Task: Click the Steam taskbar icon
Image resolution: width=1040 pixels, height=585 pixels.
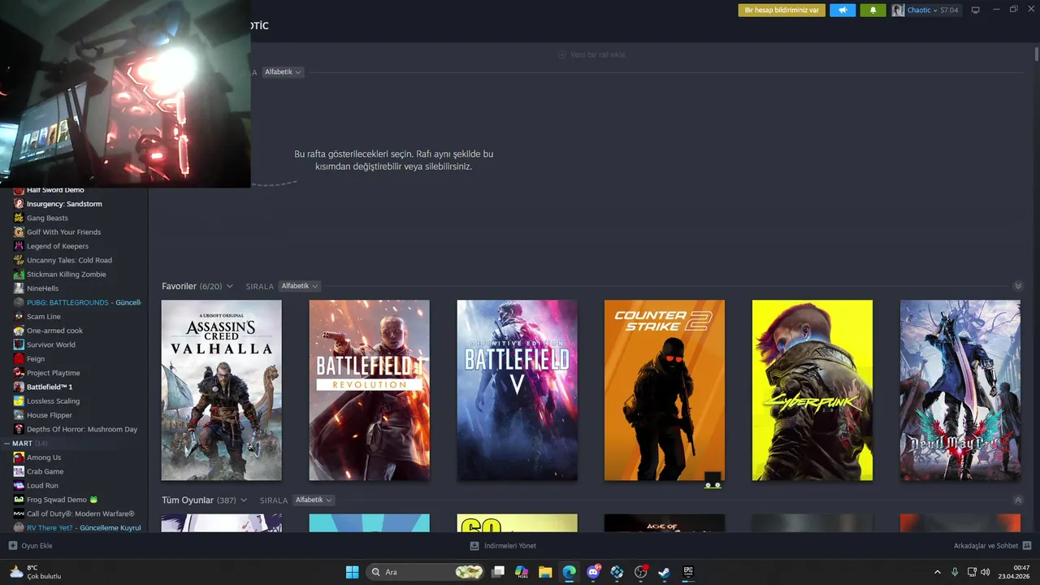Action: click(665, 572)
